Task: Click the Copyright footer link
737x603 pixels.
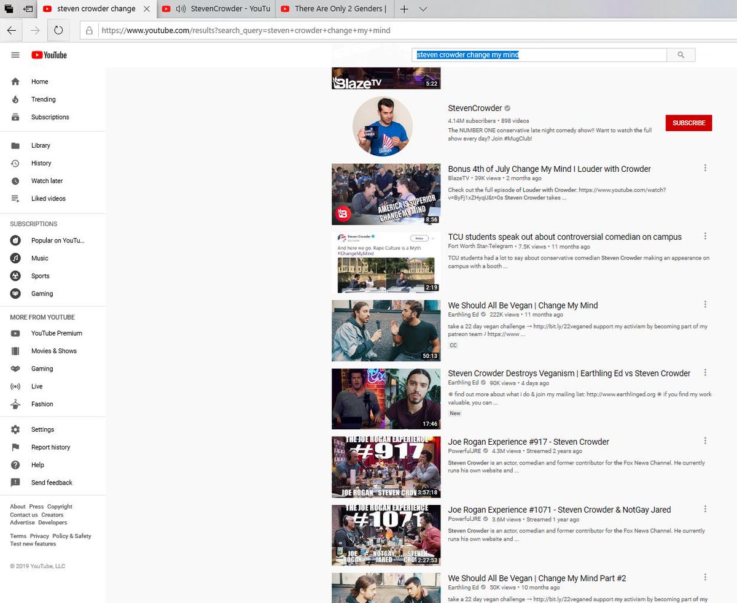Action: point(60,507)
